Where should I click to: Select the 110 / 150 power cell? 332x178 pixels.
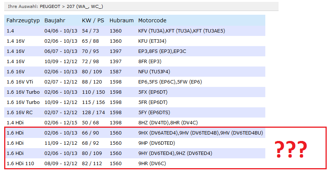(93, 92)
